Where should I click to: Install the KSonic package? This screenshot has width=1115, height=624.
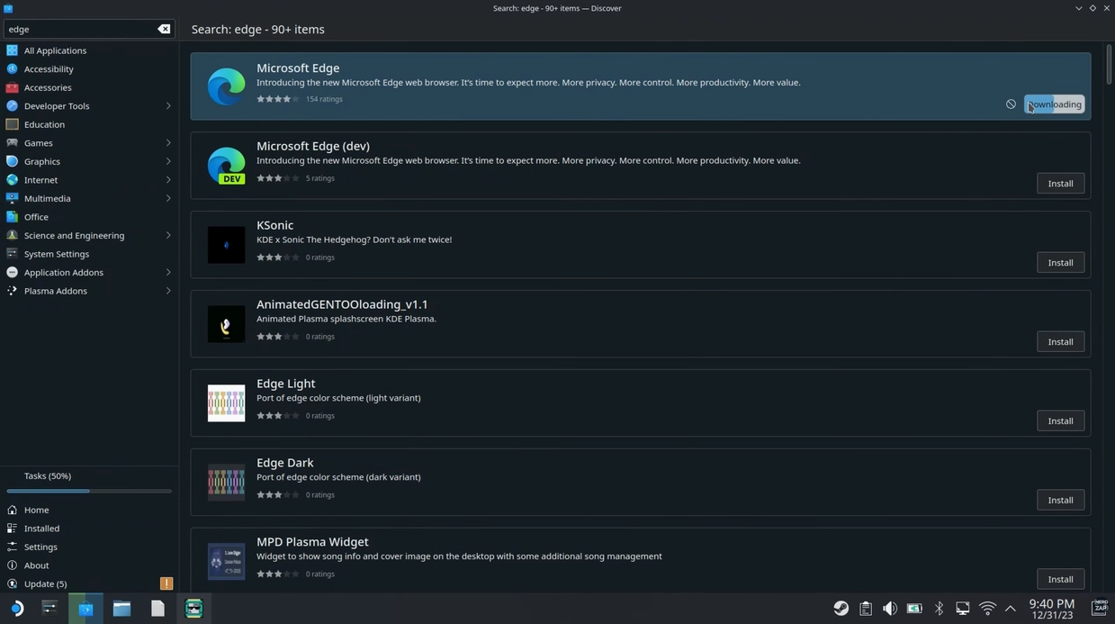[1059, 263]
